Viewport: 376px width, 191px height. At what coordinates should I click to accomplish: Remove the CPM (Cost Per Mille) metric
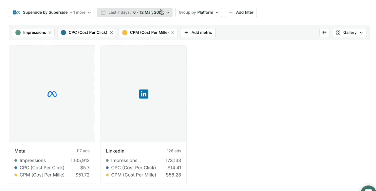point(173,33)
